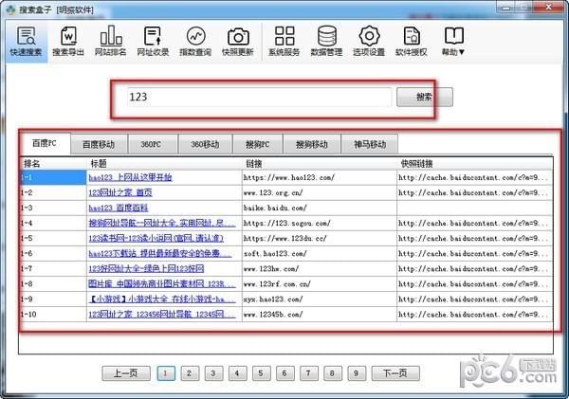Open 快照更新 snapshot update tool
The width and height of the screenshot is (569, 399).
click(238, 41)
